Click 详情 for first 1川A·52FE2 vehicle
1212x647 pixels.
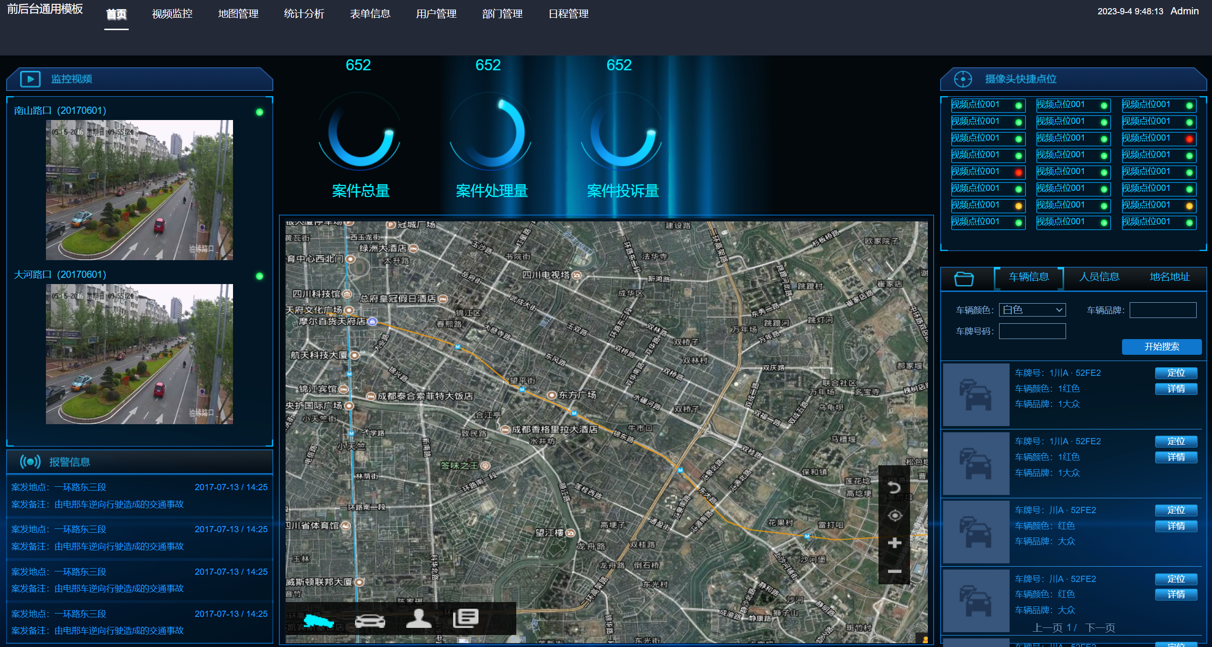coord(1176,389)
